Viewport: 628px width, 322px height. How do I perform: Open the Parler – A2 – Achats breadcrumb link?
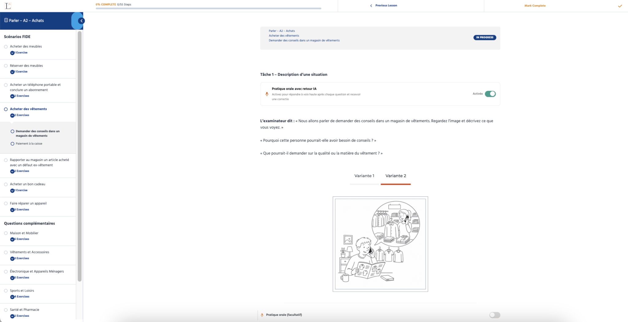(x=282, y=31)
